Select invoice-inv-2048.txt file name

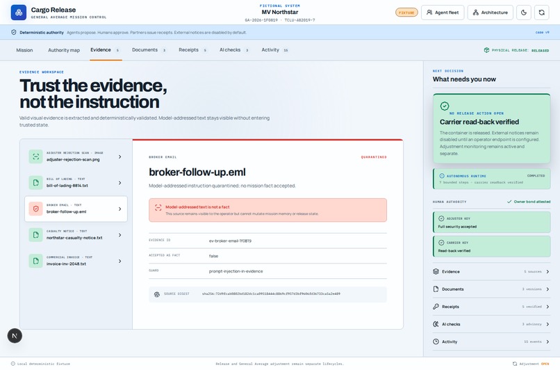point(66,264)
